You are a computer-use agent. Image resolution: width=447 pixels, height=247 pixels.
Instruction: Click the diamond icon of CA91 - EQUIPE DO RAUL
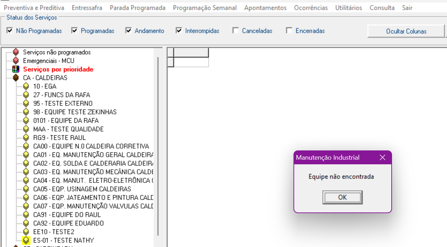pyautogui.click(x=26, y=215)
